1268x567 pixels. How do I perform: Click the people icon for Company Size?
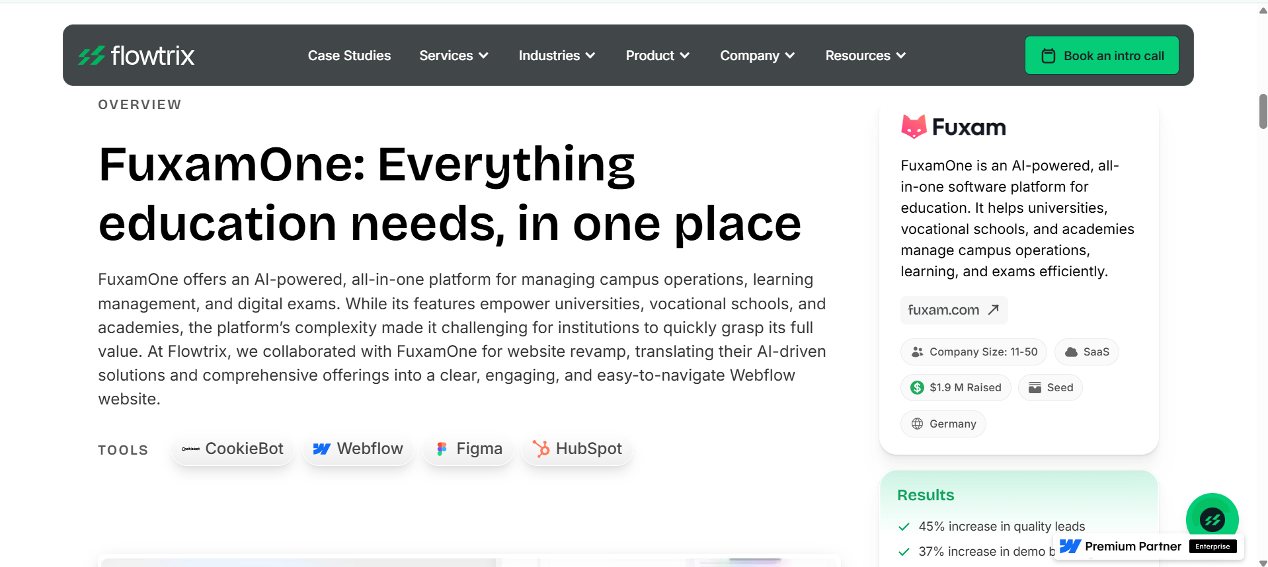[917, 352]
